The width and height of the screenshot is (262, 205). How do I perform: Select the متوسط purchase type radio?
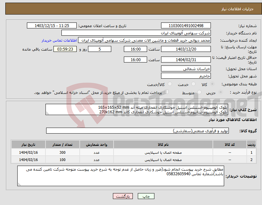(x=199, y=92)
